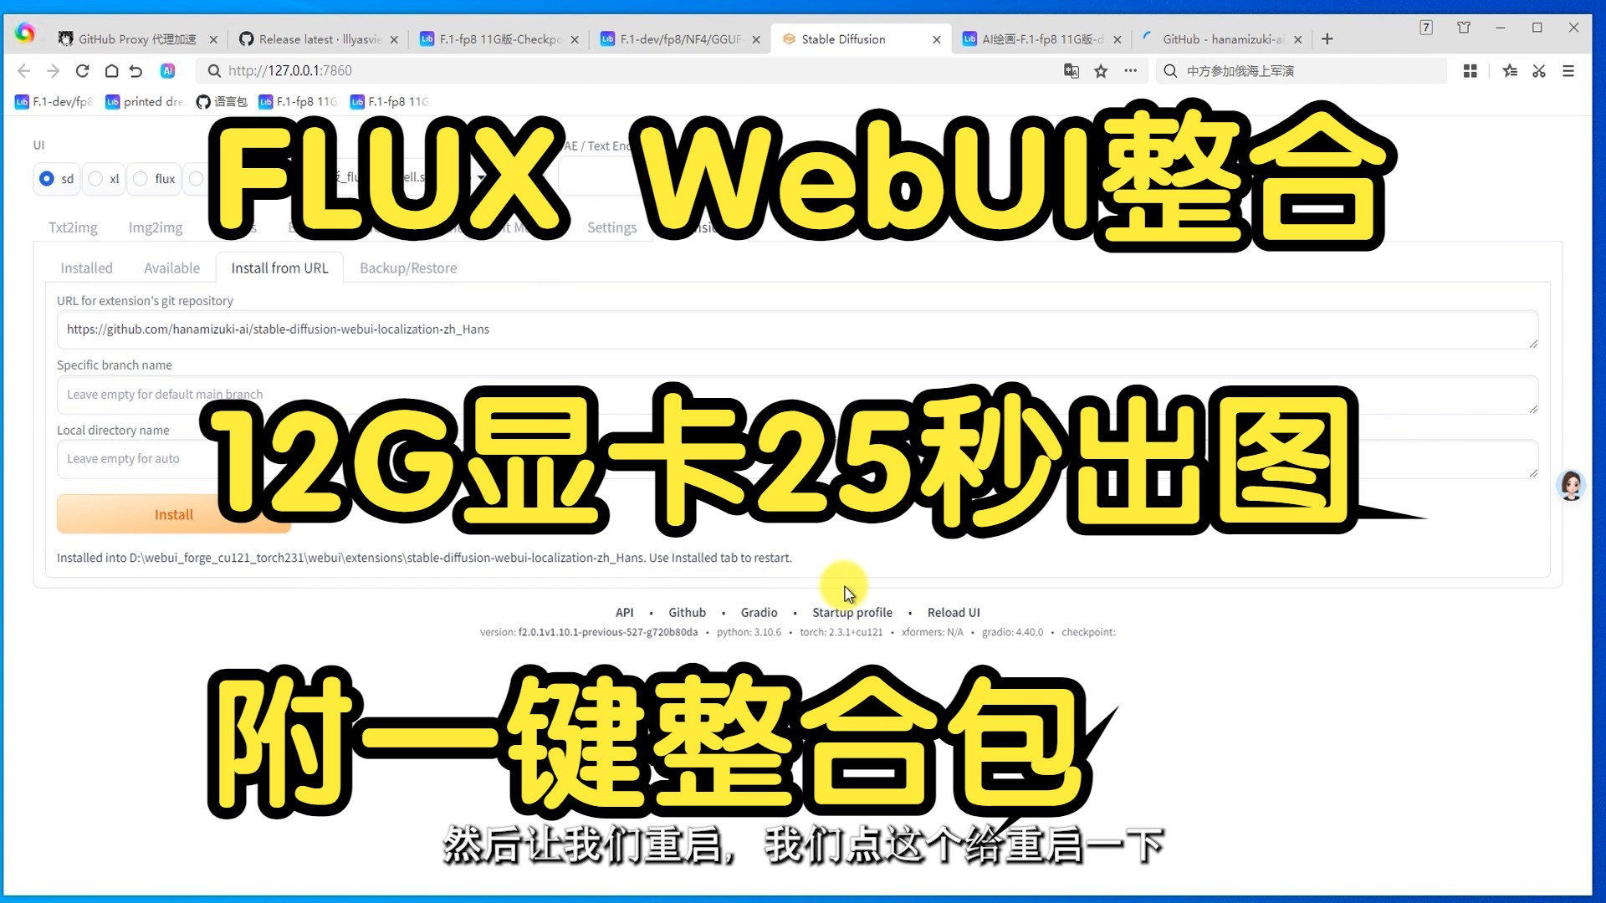Screen dimensions: 1606x903
Task: Click the Available extensions tab
Action: (x=171, y=268)
